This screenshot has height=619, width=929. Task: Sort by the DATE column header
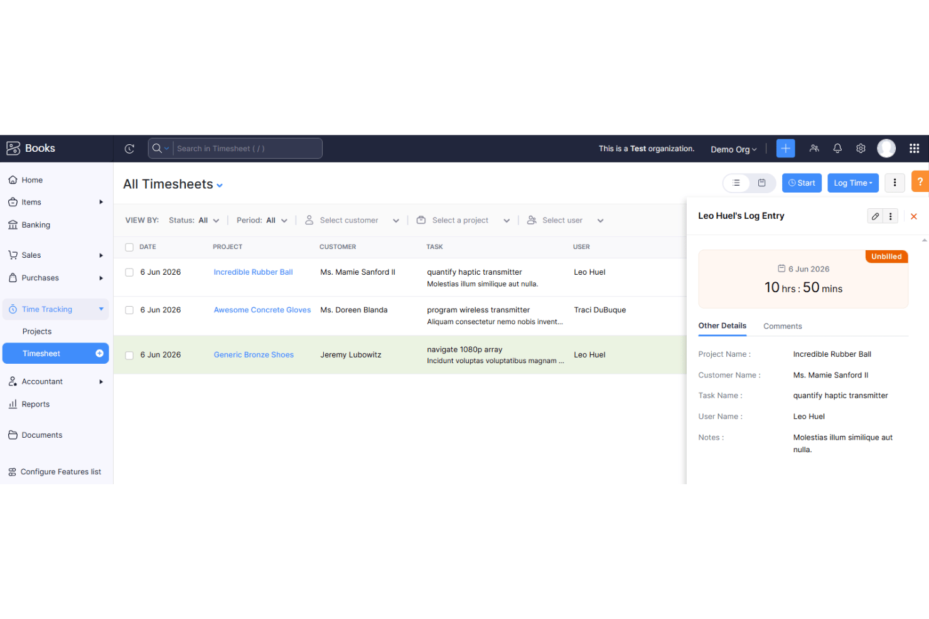pos(148,247)
